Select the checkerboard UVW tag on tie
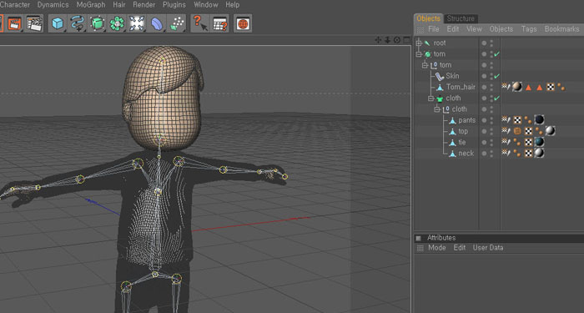 [528, 143]
